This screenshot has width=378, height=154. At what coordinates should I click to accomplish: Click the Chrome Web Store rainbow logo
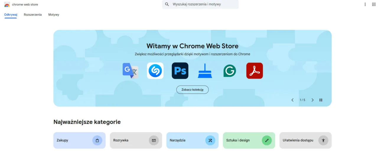(7, 4)
